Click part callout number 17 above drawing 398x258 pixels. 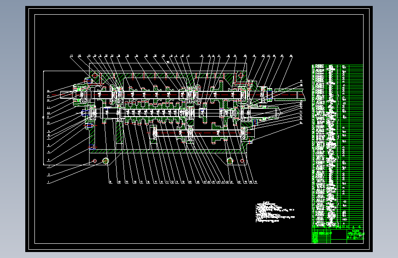(x=72, y=56)
